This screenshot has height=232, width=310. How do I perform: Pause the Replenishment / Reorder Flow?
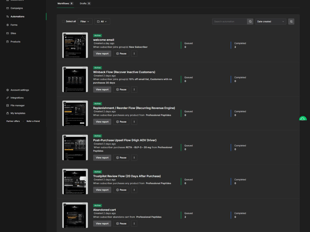click(121, 122)
